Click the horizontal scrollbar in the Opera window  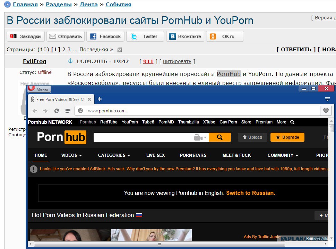(159, 244)
